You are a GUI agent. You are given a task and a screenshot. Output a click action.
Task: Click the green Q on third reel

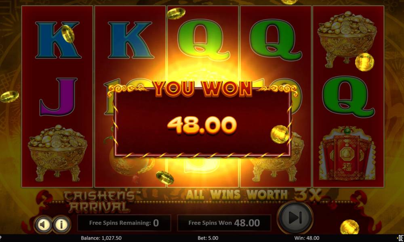pyautogui.click(x=203, y=40)
